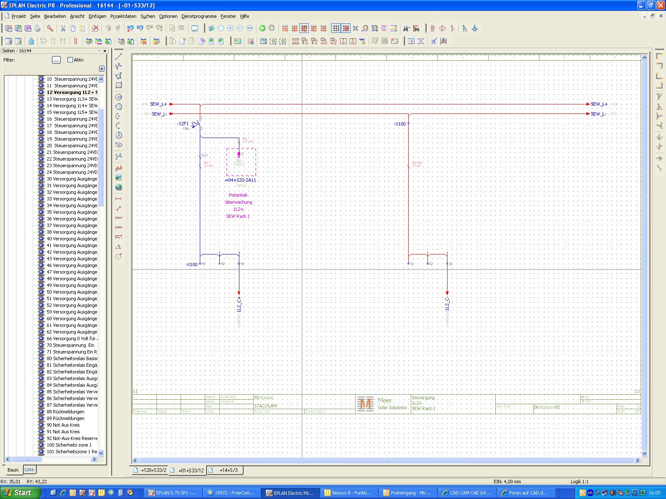This screenshot has width=666, height=499.
Task: Click the Print icon
Action: tap(37, 28)
